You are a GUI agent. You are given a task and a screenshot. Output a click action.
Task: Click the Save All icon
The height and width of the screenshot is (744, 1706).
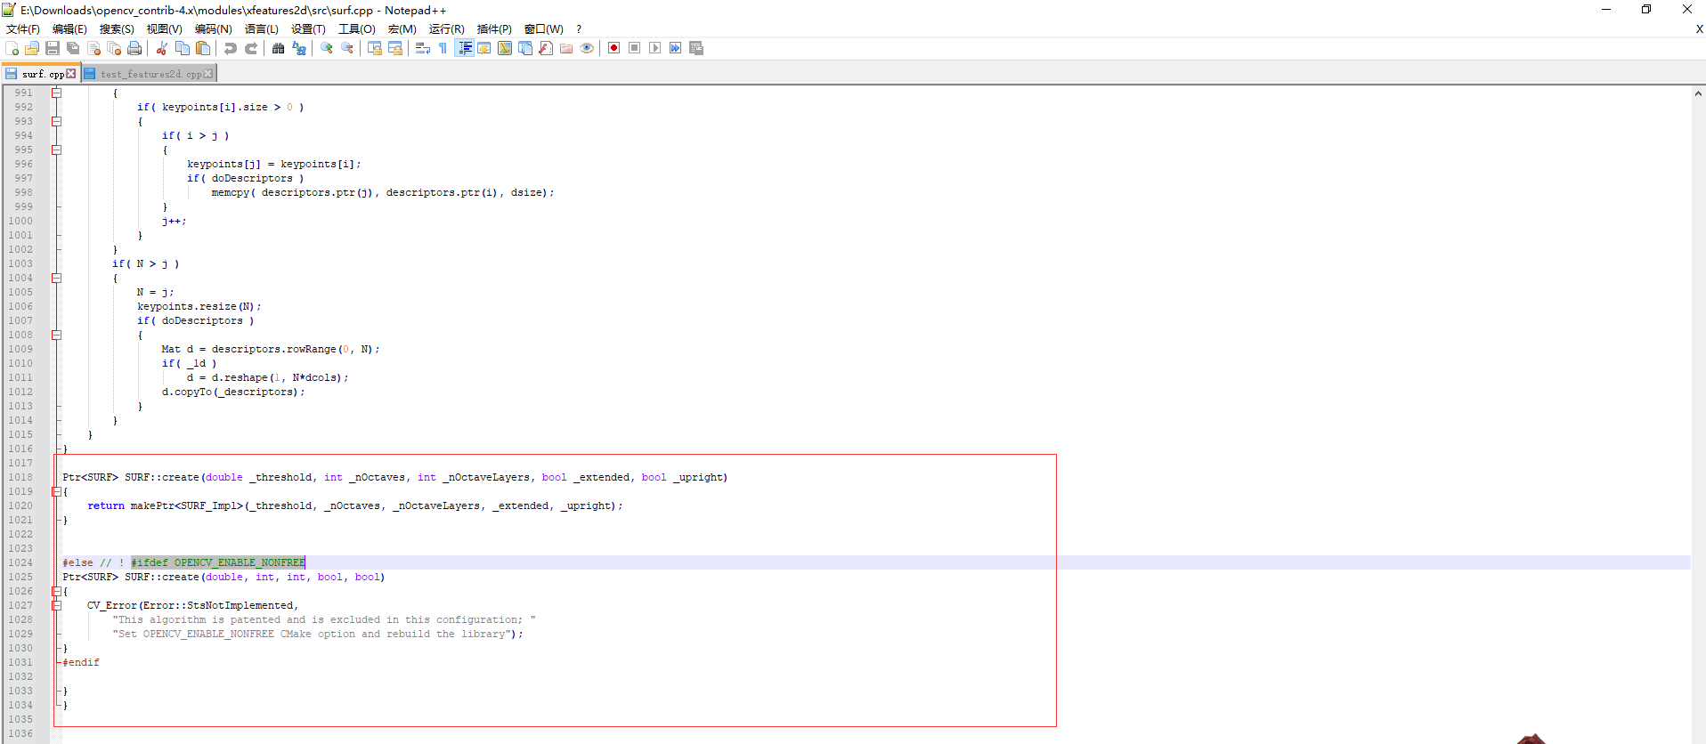73,48
